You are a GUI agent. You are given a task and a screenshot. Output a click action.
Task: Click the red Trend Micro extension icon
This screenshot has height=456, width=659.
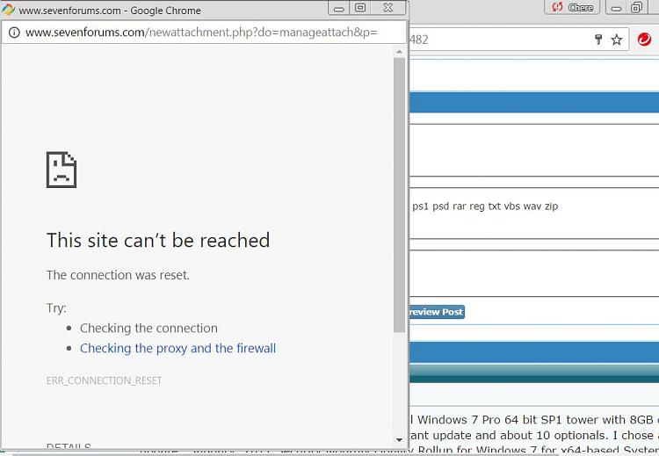644,40
